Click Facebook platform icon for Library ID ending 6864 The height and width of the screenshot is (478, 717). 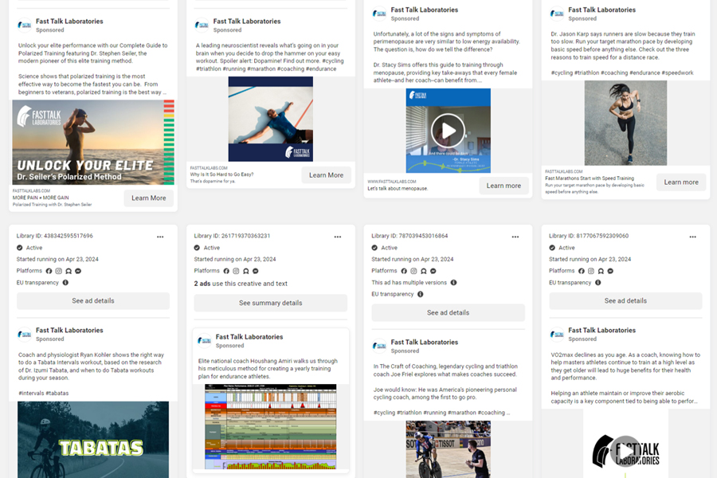[404, 271]
